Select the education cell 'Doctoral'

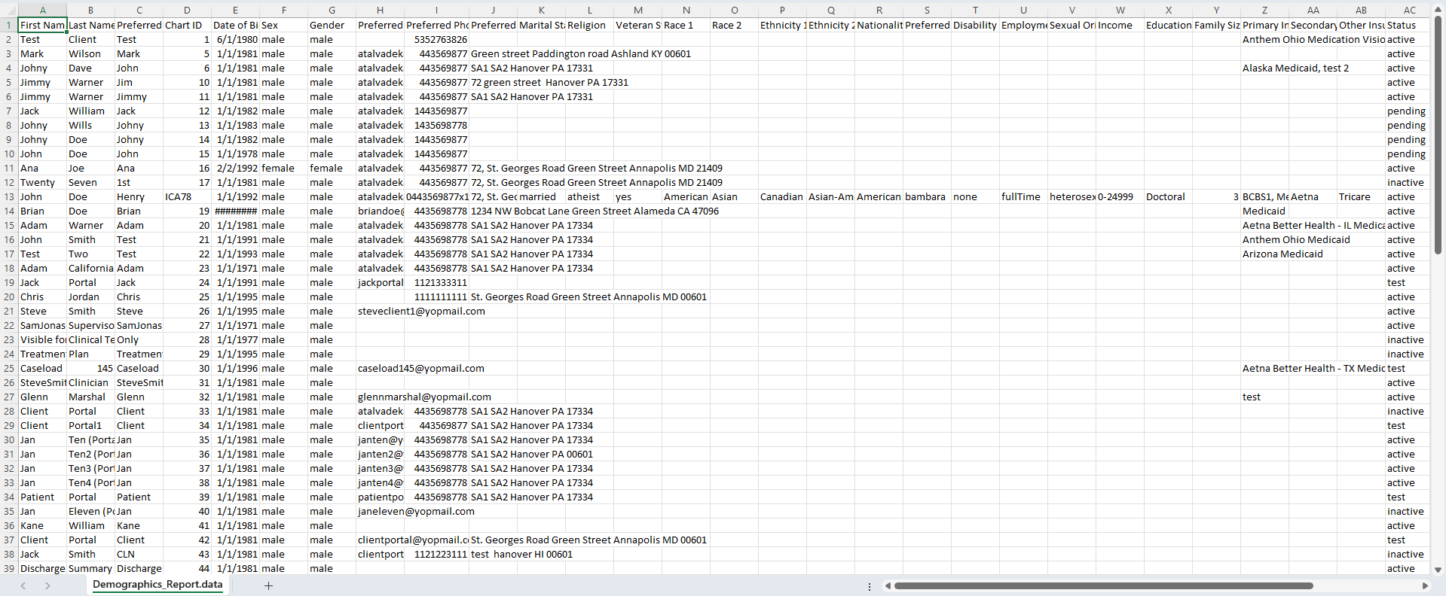click(x=1168, y=196)
